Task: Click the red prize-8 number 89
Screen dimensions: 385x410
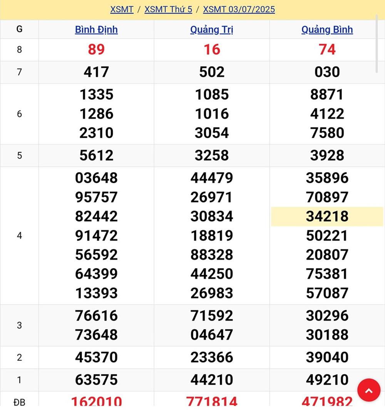Action: point(96,49)
